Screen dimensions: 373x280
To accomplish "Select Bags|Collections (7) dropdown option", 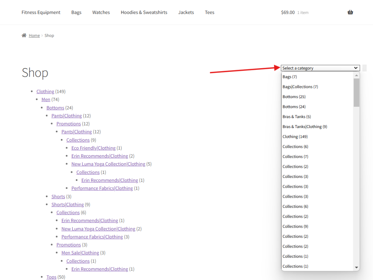I will pos(300,87).
